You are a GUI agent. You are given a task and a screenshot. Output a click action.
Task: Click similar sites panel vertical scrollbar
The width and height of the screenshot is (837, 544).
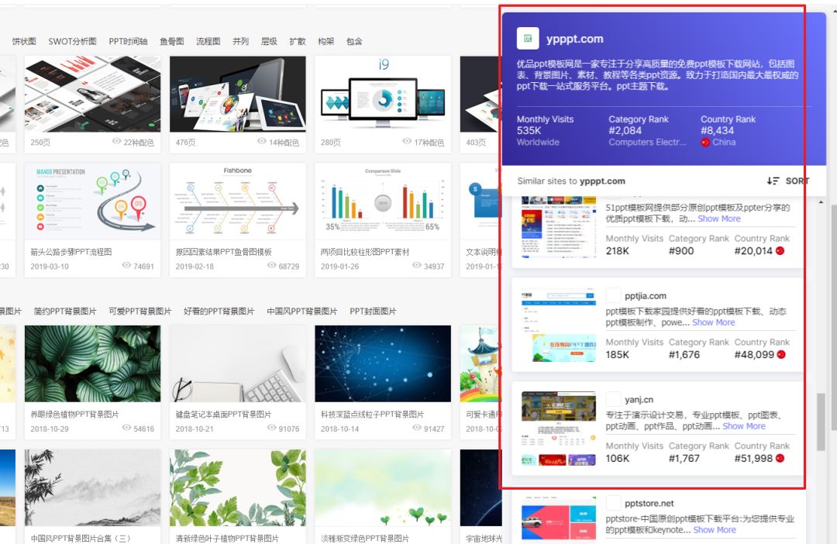click(821, 423)
